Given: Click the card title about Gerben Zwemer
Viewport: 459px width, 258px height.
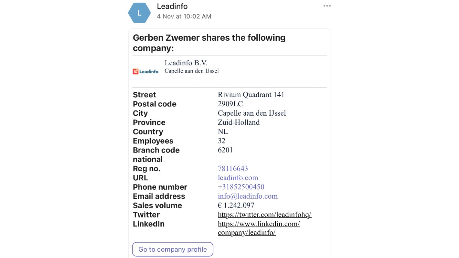Looking at the screenshot, I should tap(209, 43).
